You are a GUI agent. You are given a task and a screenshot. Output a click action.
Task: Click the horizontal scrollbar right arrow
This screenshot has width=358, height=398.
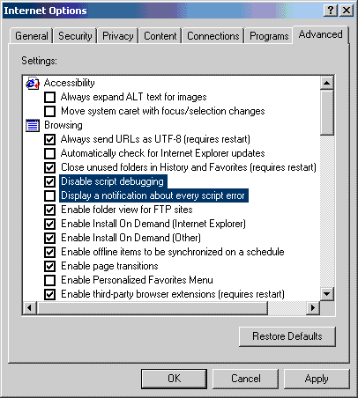tap(313, 307)
